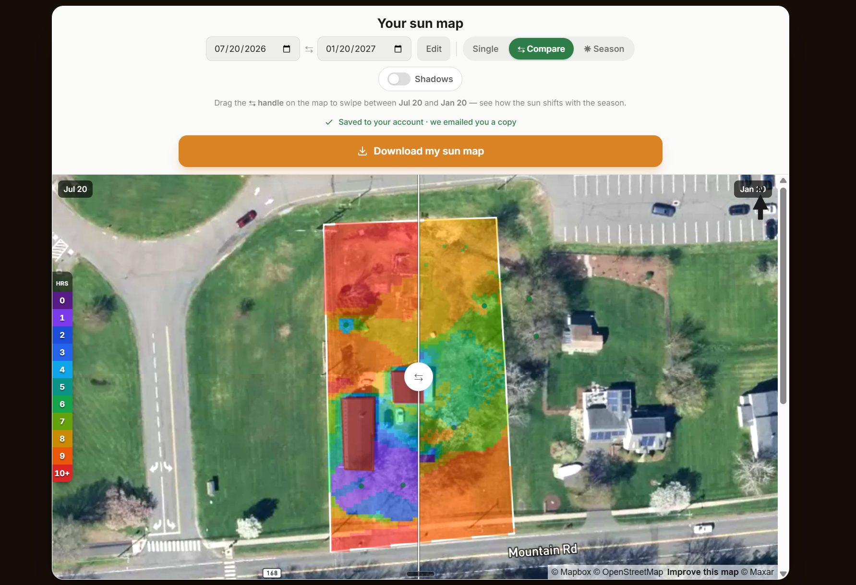
Task: Click the HRS legend header
Action: pos(62,283)
